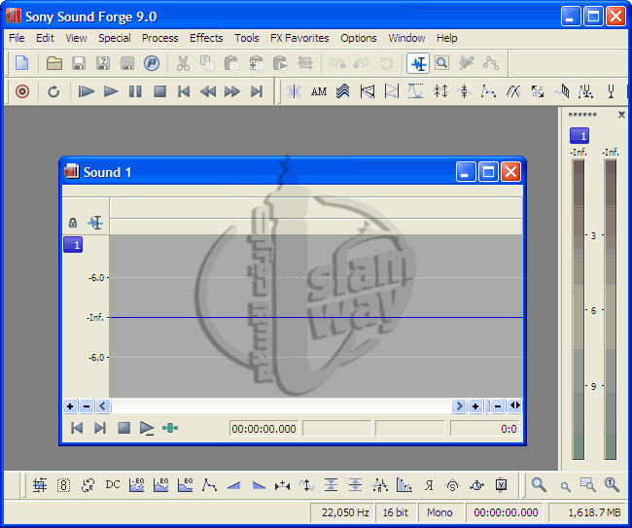
Task: Select the Pencil tool icon
Action: [467, 63]
